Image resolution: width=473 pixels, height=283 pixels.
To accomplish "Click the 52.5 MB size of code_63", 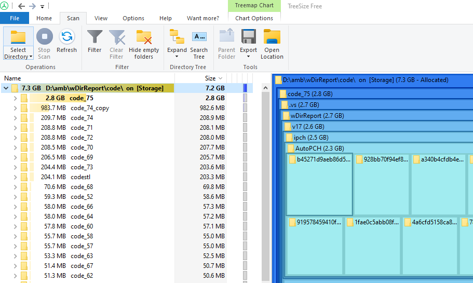I will [x=213, y=256].
